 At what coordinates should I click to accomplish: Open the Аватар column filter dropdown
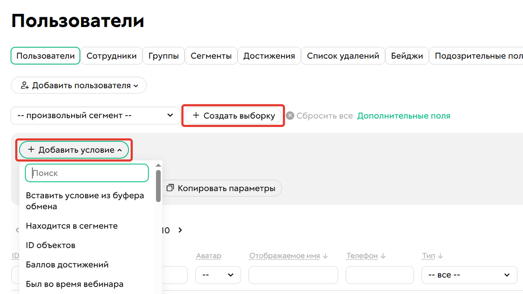[x=218, y=275]
